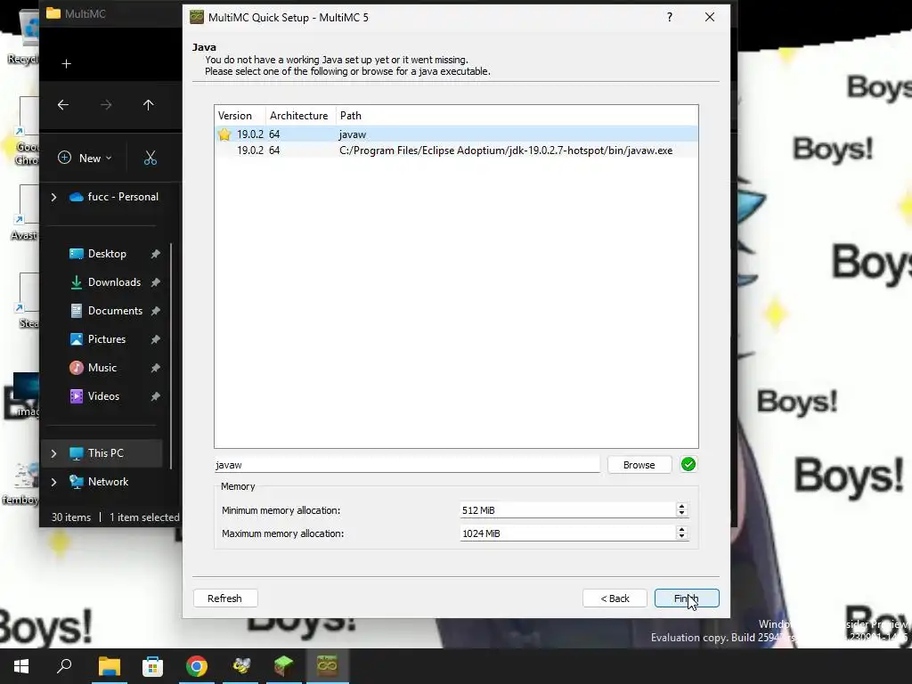Open taskbar Search magnifier
The height and width of the screenshot is (684, 912).
coord(64,666)
